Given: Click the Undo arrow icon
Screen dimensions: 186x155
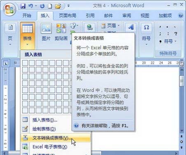Looking at the screenshot, I should 31,6.
